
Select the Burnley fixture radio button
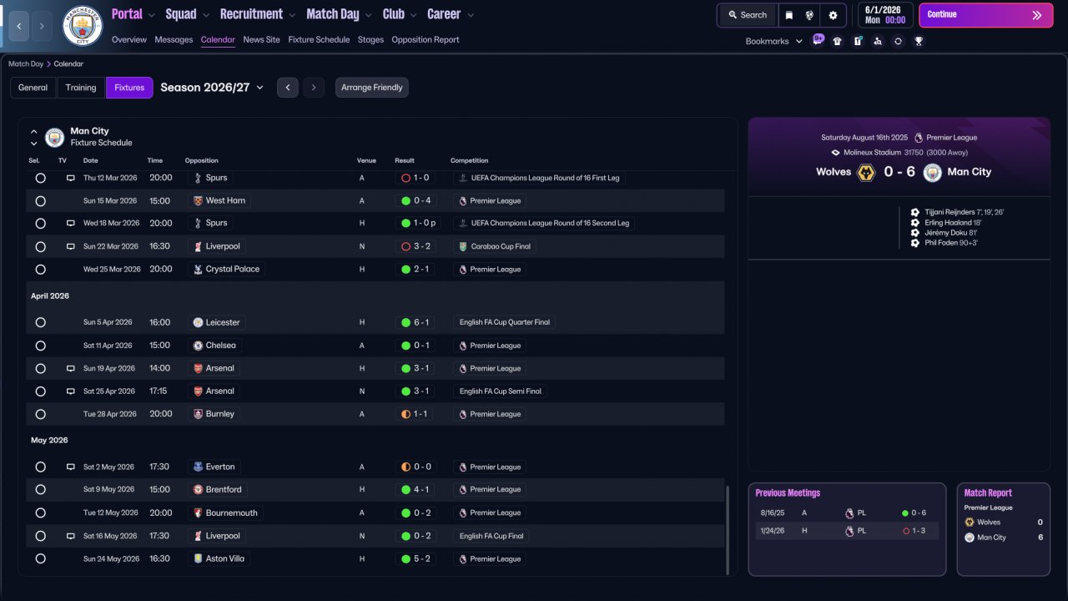pos(40,414)
